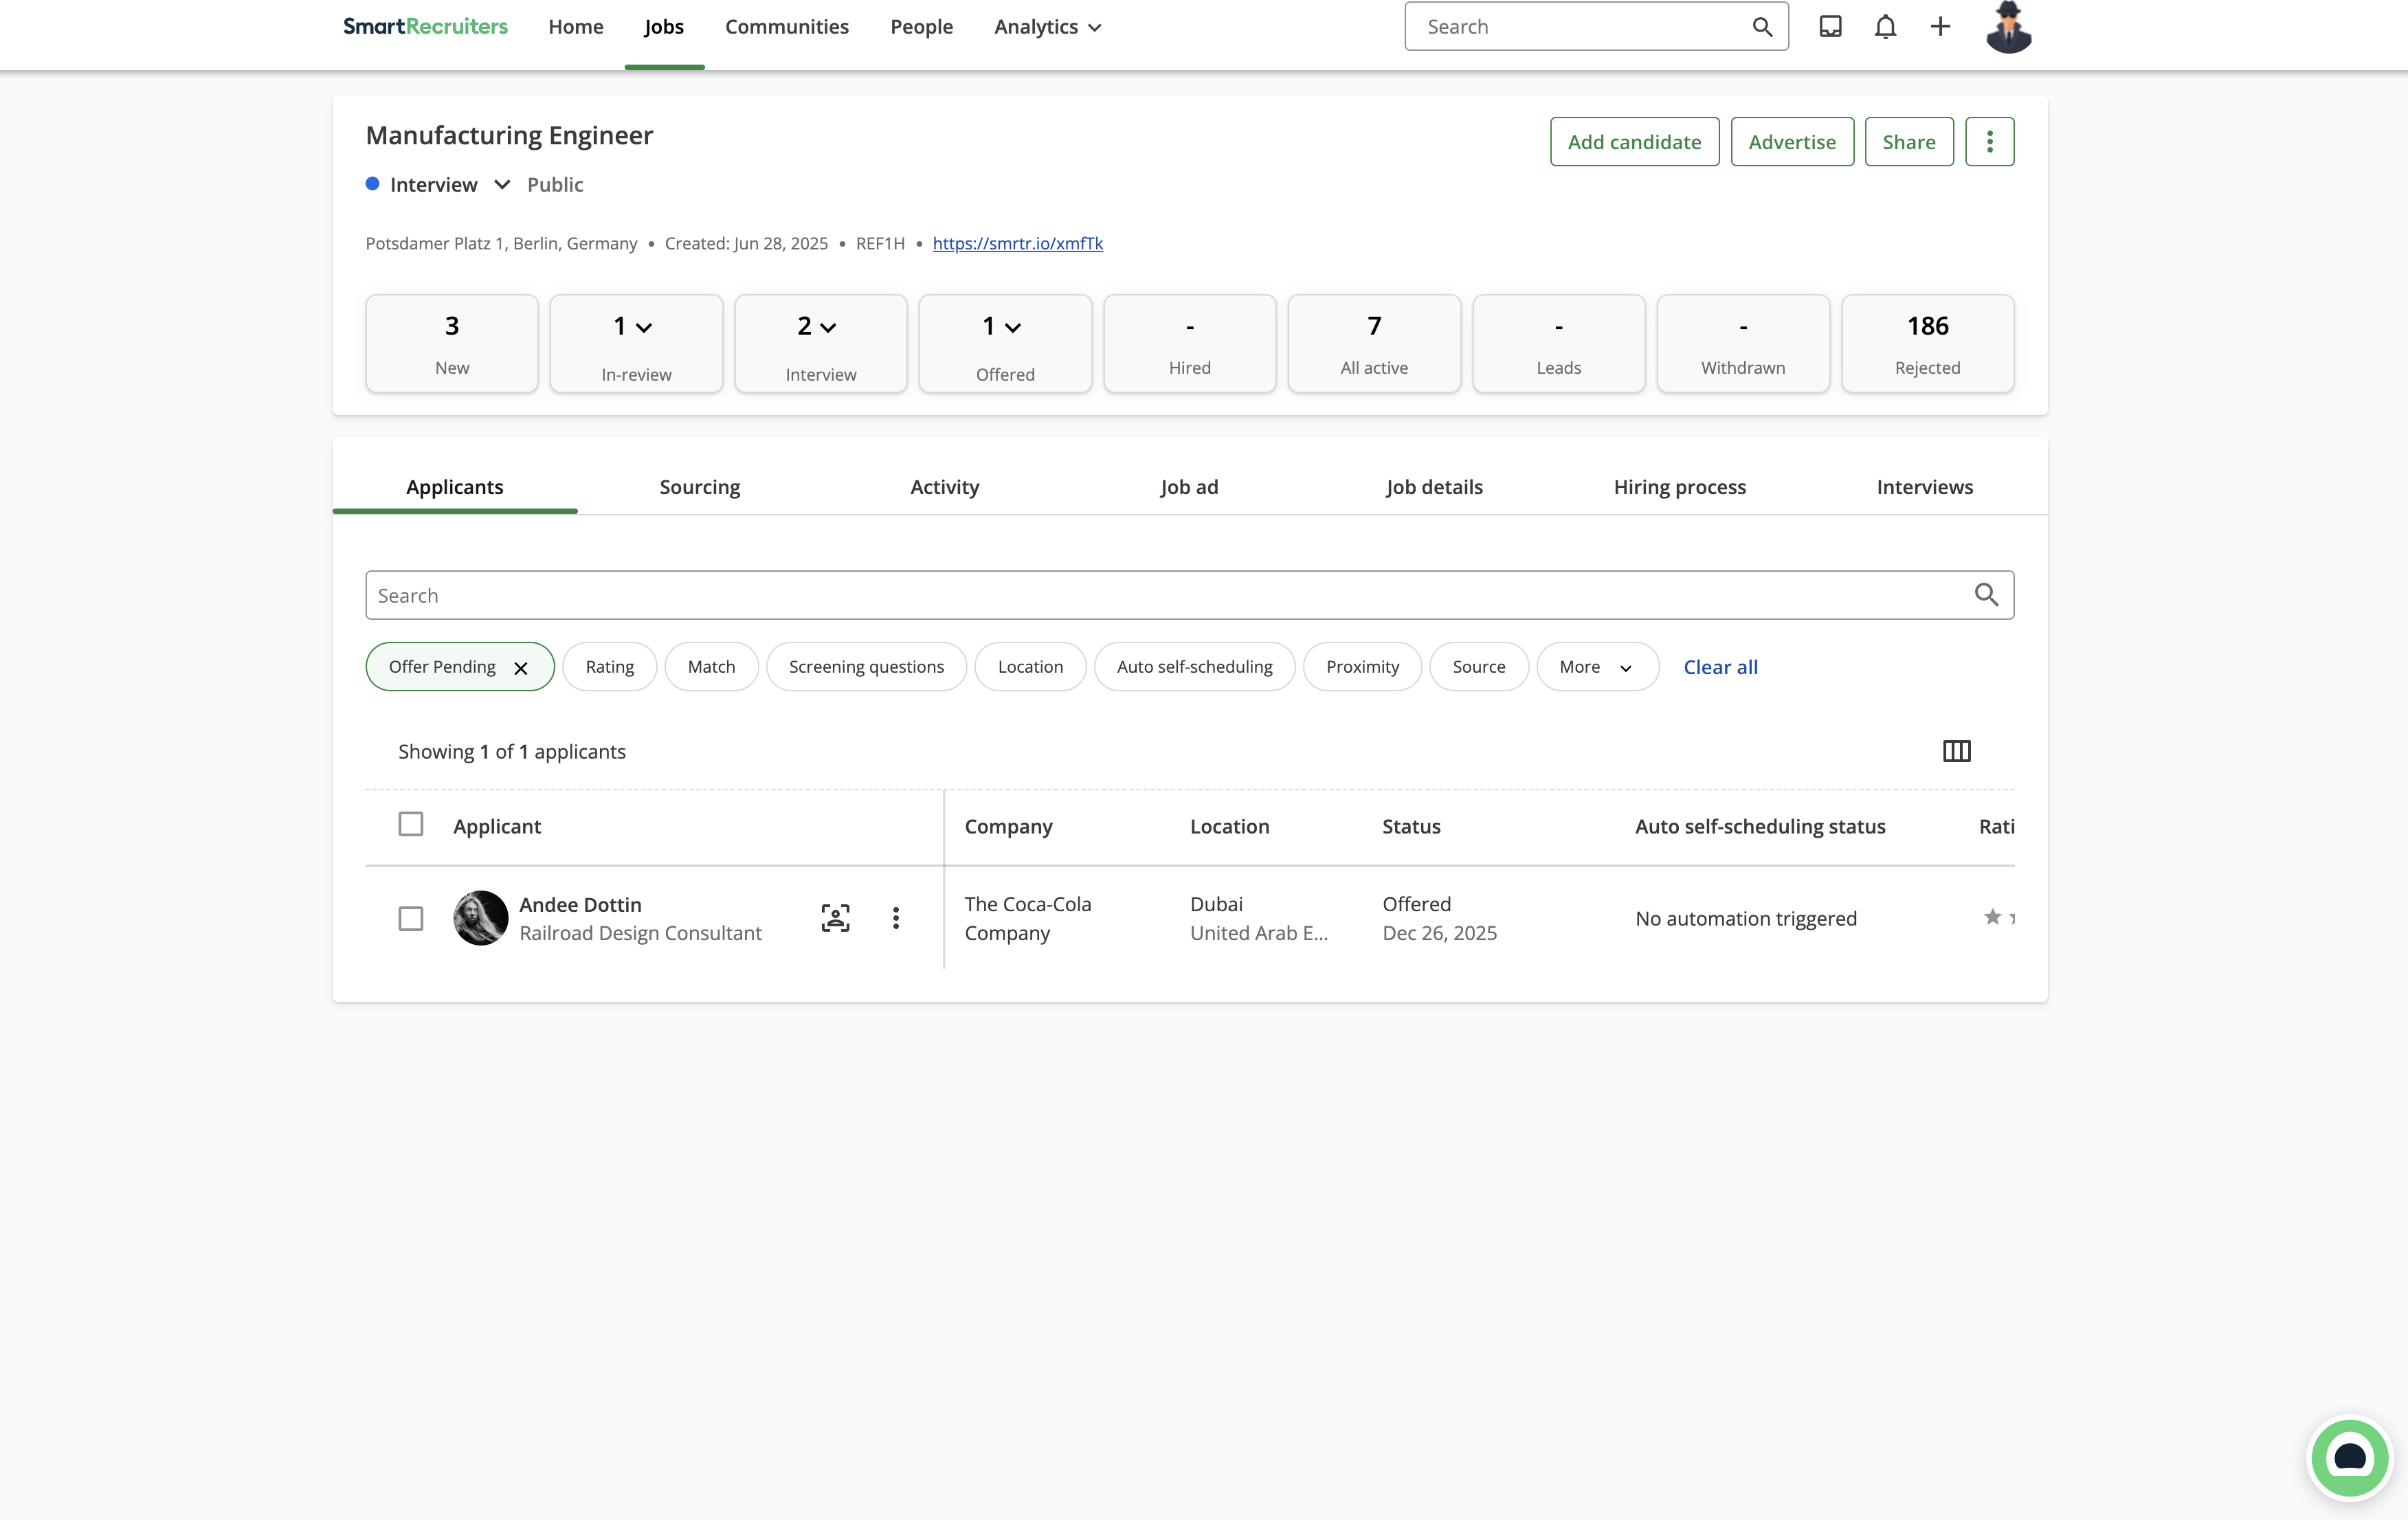Open the Activity tab

[944, 488]
